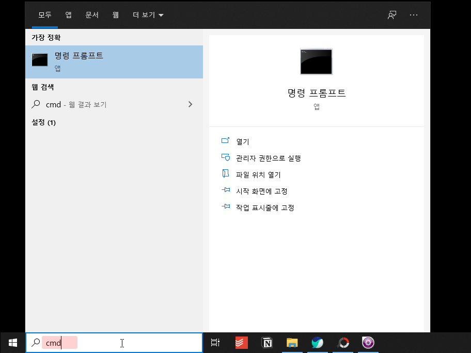
Task: Open the whale browser taskbar icon
Action: click(318, 343)
